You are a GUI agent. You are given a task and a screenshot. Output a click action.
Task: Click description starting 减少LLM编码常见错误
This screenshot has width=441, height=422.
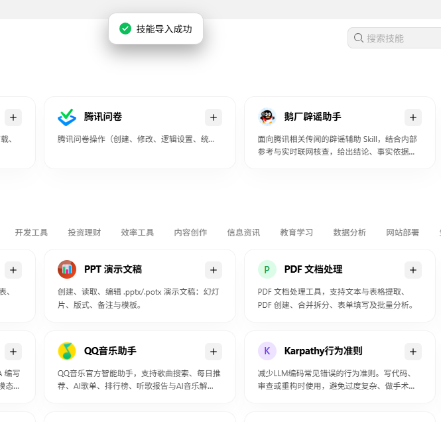click(336, 380)
